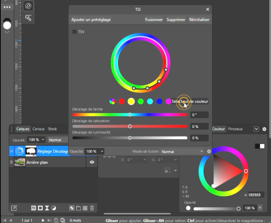Click the edit layer pencil icon
271x223 pixels.
(14, 208)
